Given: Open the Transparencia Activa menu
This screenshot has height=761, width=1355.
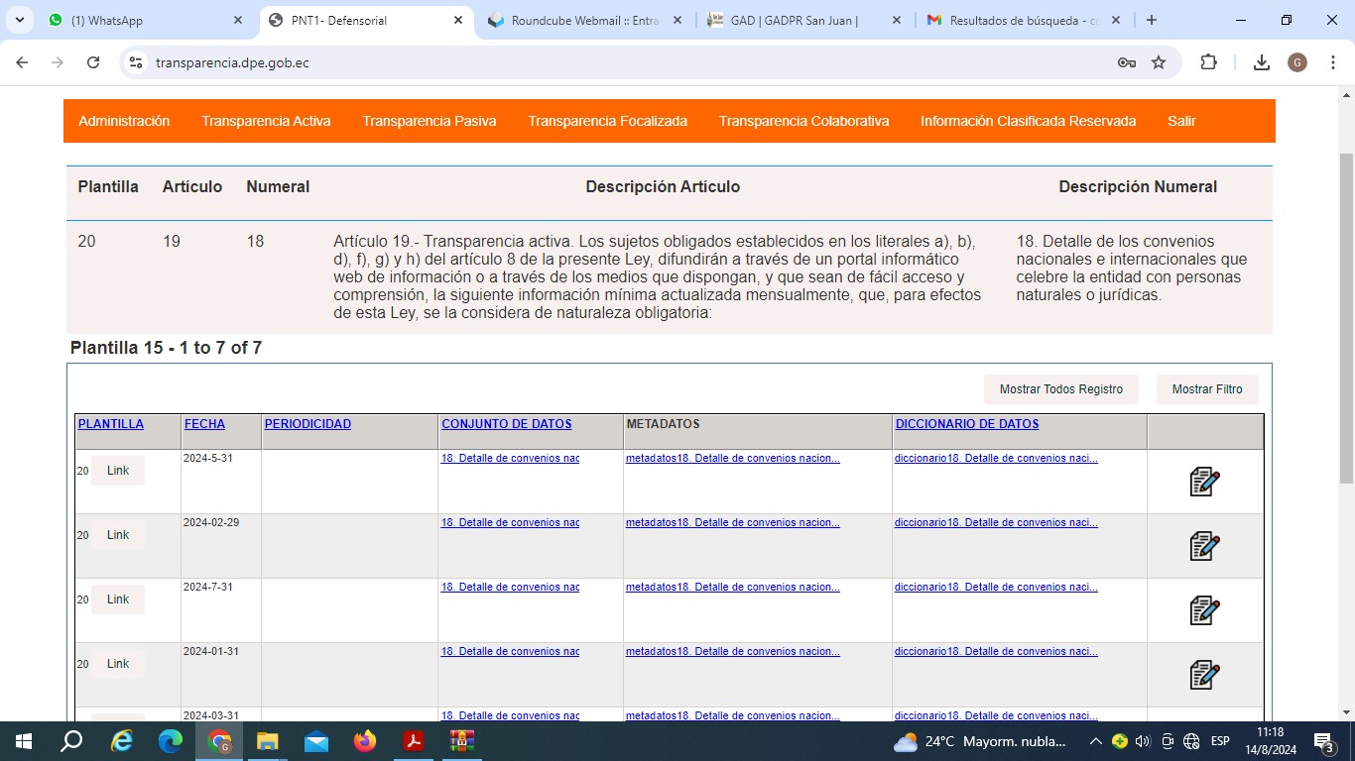Looking at the screenshot, I should (x=266, y=121).
